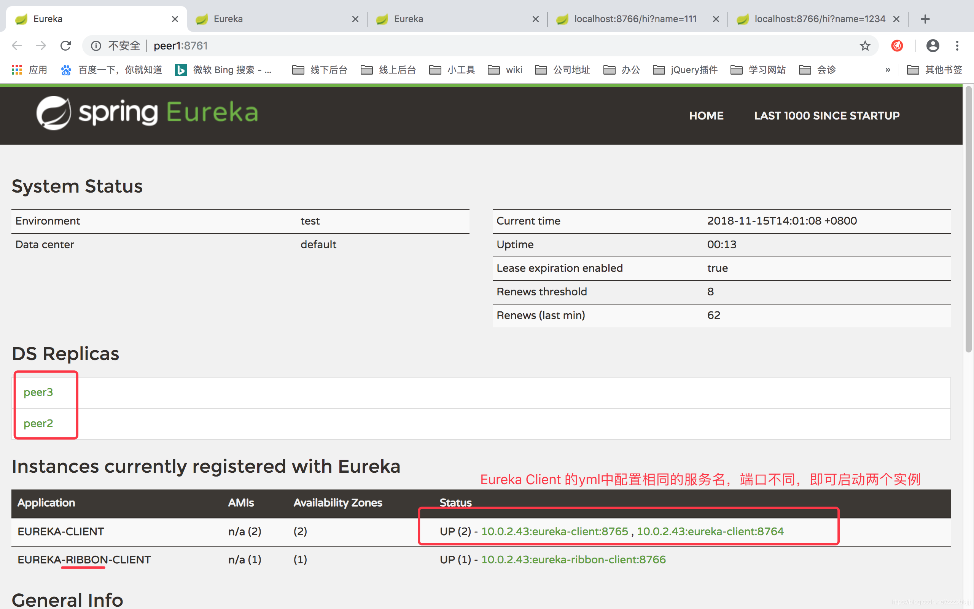Open the peer2 replica link
The image size is (974, 609).
point(38,423)
